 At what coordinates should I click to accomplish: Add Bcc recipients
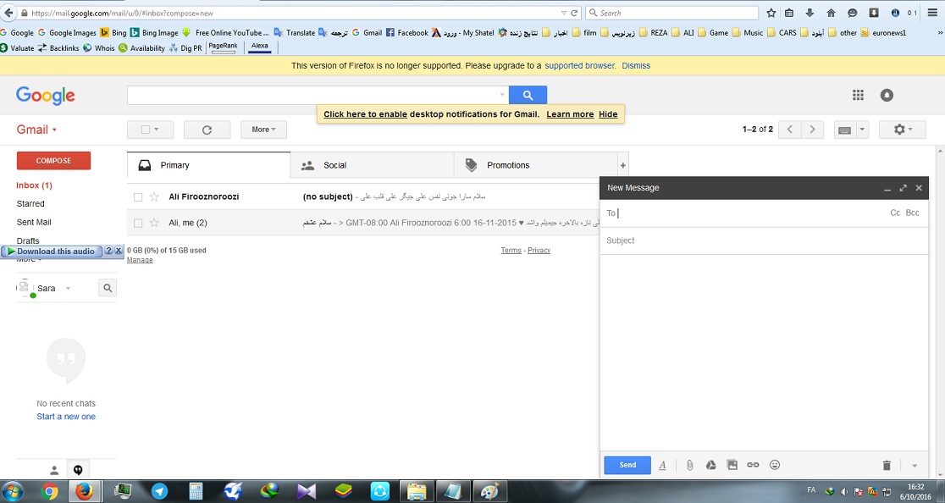pos(913,213)
